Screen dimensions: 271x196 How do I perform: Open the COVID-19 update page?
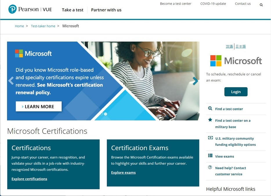[213, 4]
